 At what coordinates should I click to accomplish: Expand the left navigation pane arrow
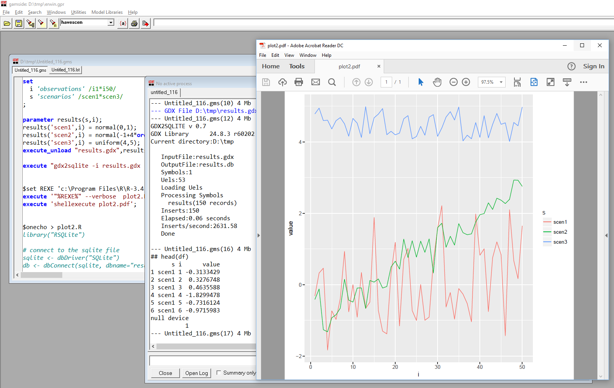[x=259, y=235]
